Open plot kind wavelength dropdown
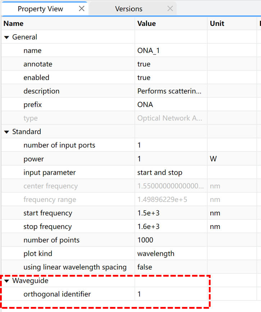This screenshot has width=261, height=312. pos(171,254)
